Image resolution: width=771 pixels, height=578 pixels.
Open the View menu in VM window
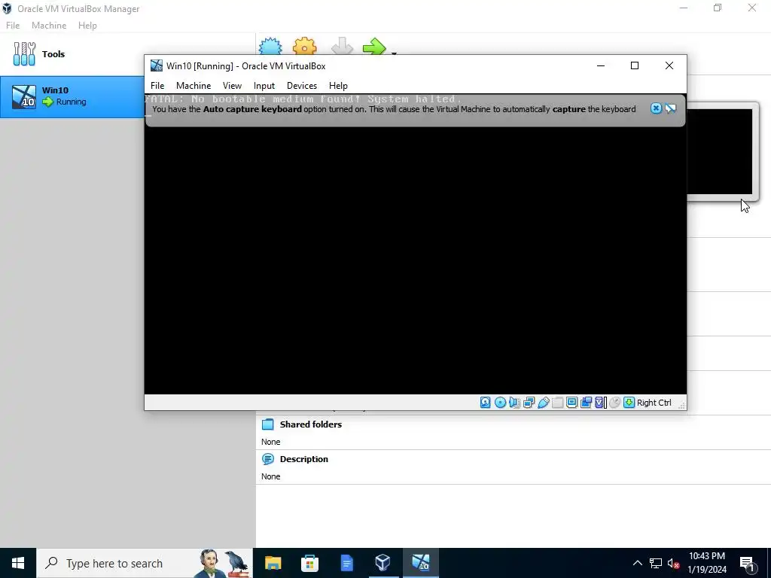[x=232, y=86]
